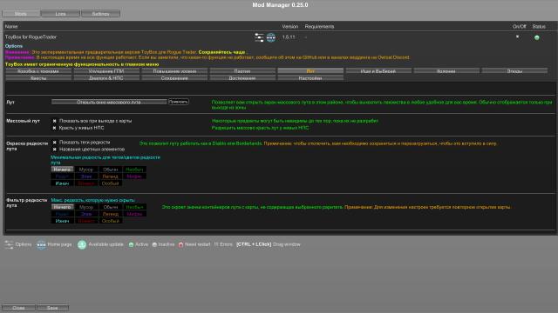
Task: Open the 'Партия' tab
Action: [242, 71]
